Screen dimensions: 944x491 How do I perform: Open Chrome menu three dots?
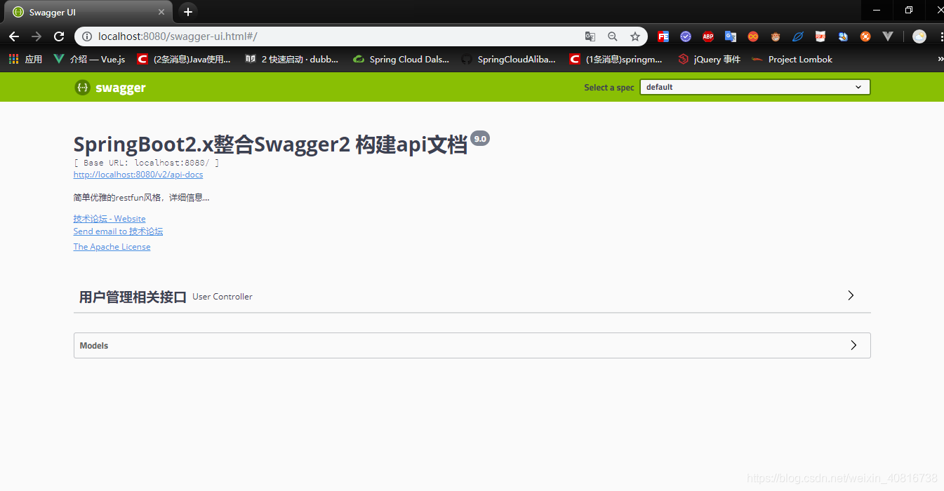940,36
